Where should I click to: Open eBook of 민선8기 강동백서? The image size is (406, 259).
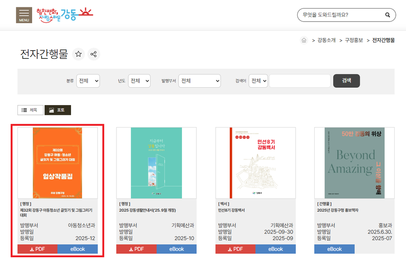pyautogui.click(x=276, y=249)
